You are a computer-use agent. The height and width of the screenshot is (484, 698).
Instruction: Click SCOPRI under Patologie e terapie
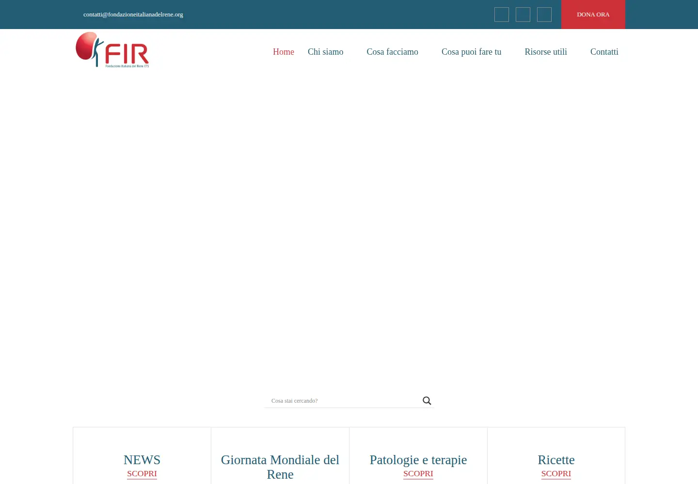pos(418,474)
